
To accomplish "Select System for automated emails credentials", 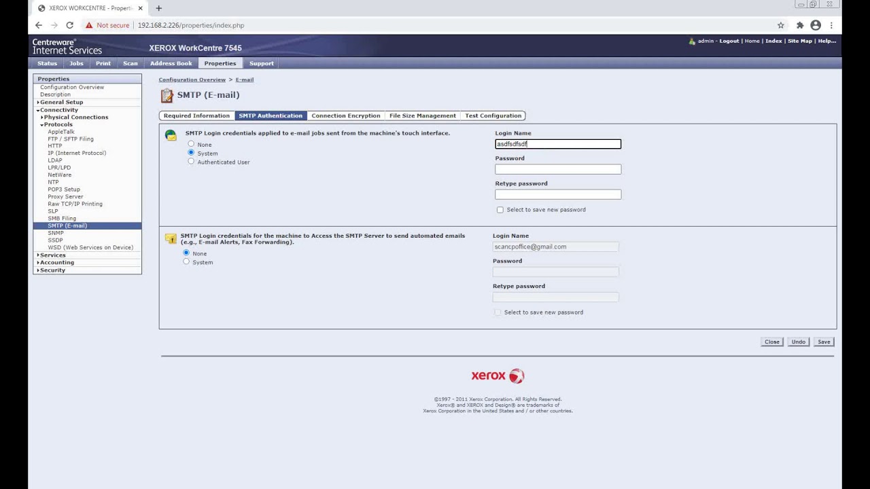I will coord(186,261).
